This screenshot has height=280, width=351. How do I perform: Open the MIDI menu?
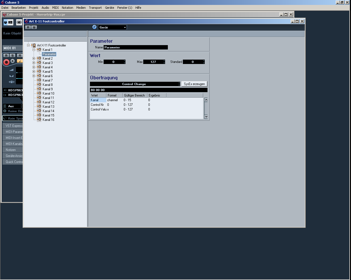[x=55, y=8]
